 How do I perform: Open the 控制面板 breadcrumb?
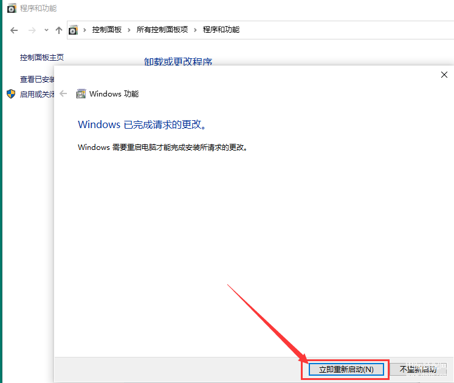(107, 30)
